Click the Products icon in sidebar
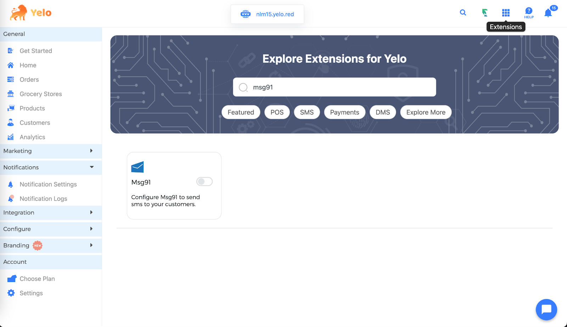 tap(11, 108)
